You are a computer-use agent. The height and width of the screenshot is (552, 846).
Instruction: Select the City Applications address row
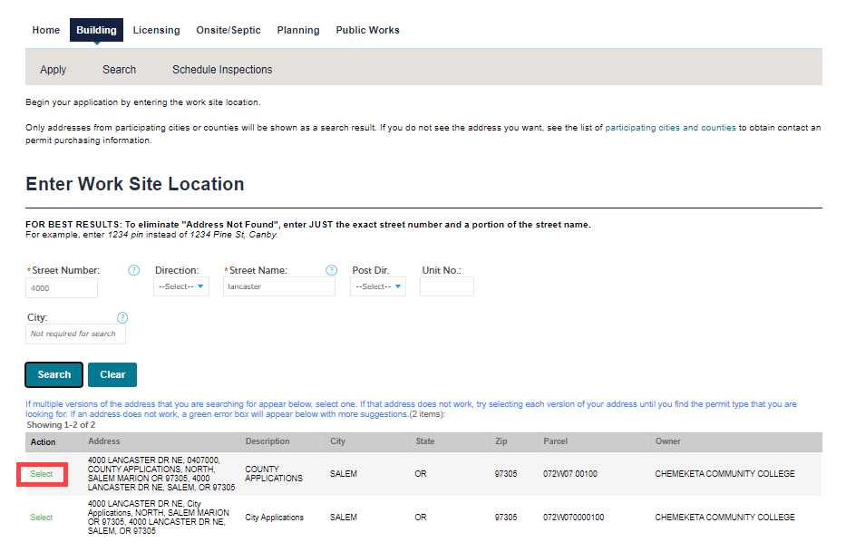(42, 518)
